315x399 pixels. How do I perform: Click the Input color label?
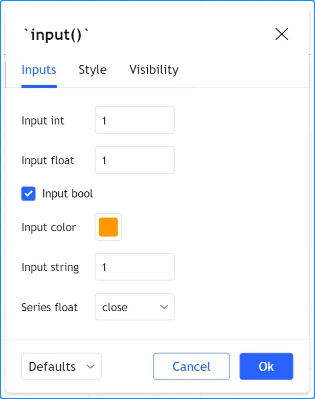tap(49, 228)
